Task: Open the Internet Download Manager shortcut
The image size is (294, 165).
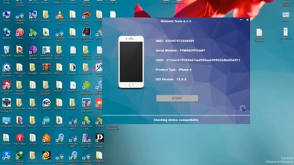Action: (20, 158)
